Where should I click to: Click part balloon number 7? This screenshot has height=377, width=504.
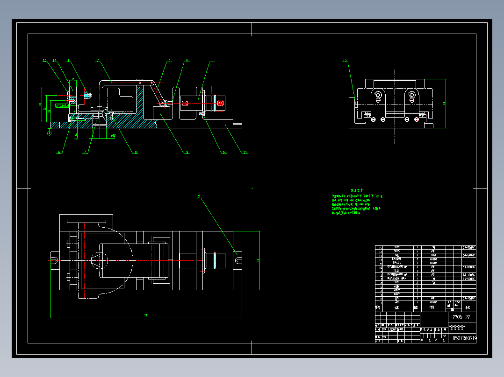click(x=85, y=152)
